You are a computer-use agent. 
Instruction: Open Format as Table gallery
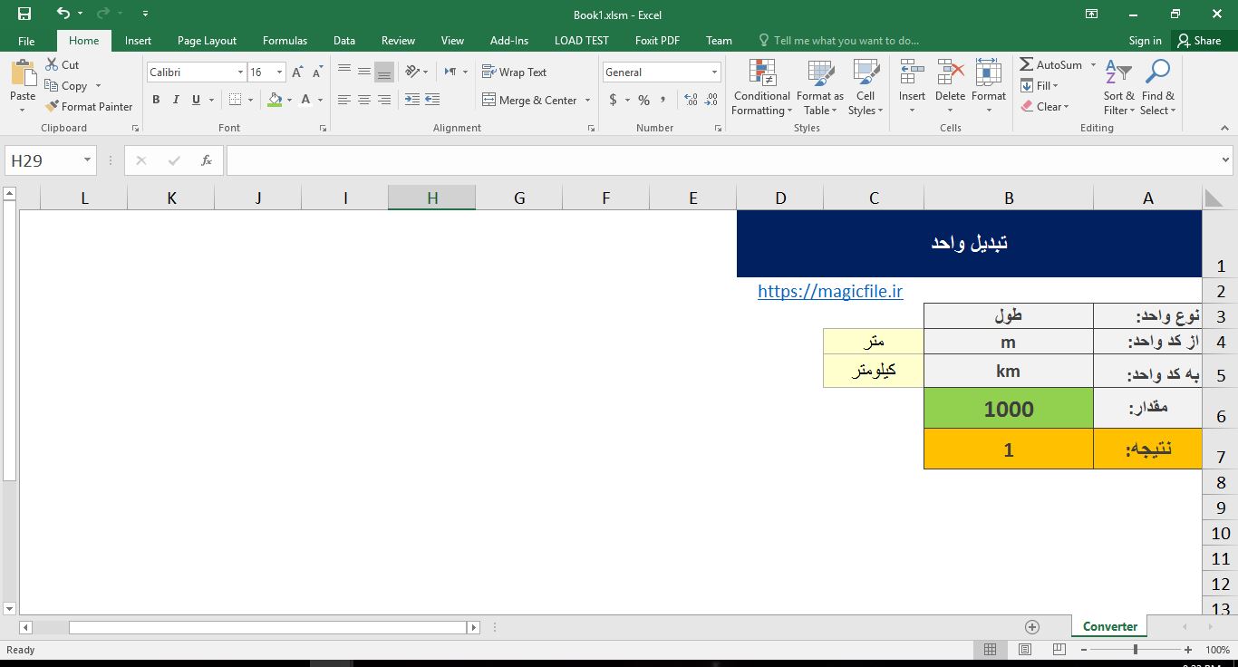point(820,87)
